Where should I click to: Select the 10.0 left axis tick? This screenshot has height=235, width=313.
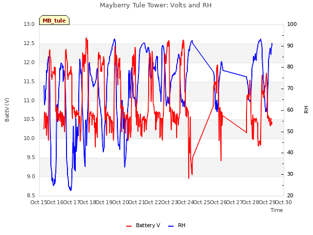(29, 138)
